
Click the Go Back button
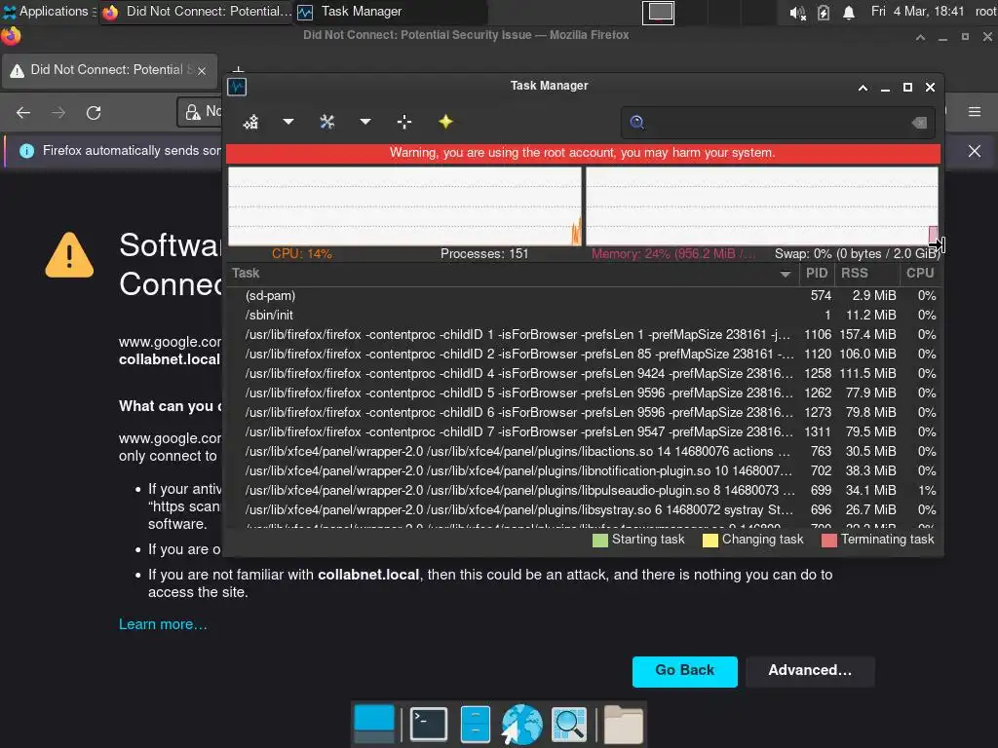click(685, 671)
